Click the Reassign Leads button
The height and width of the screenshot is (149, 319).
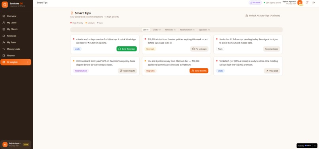coord(272,49)
